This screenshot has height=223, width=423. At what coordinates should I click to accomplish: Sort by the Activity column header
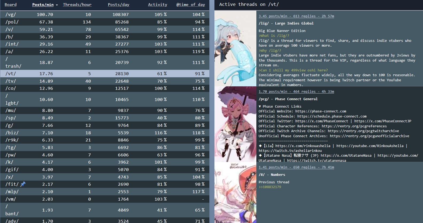[158, 5]
